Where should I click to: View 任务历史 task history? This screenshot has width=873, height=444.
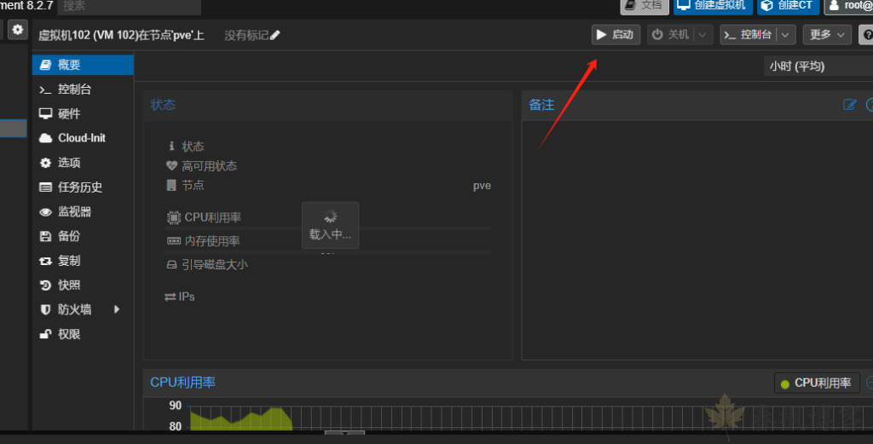click(83, 187)
